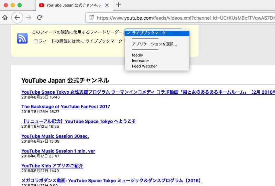
Task: Click the label このフィードの購読に使用するフィードリーダー
Action: (x=78, y=32)
